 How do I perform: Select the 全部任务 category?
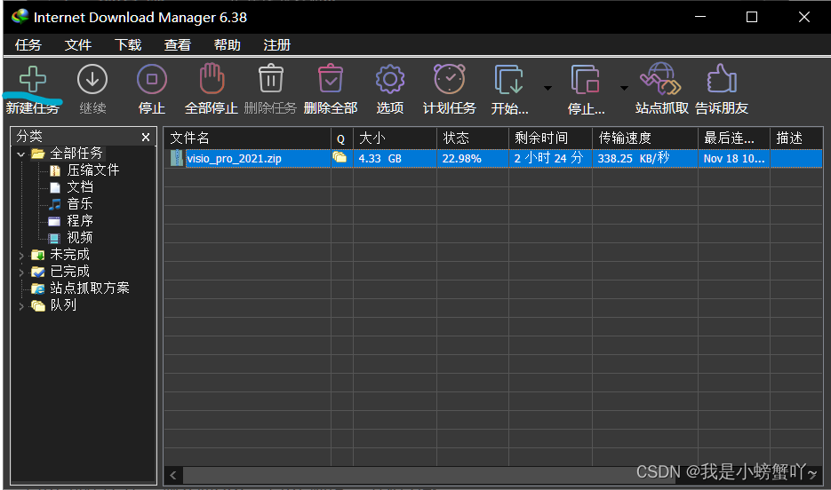tap(76, 154)
